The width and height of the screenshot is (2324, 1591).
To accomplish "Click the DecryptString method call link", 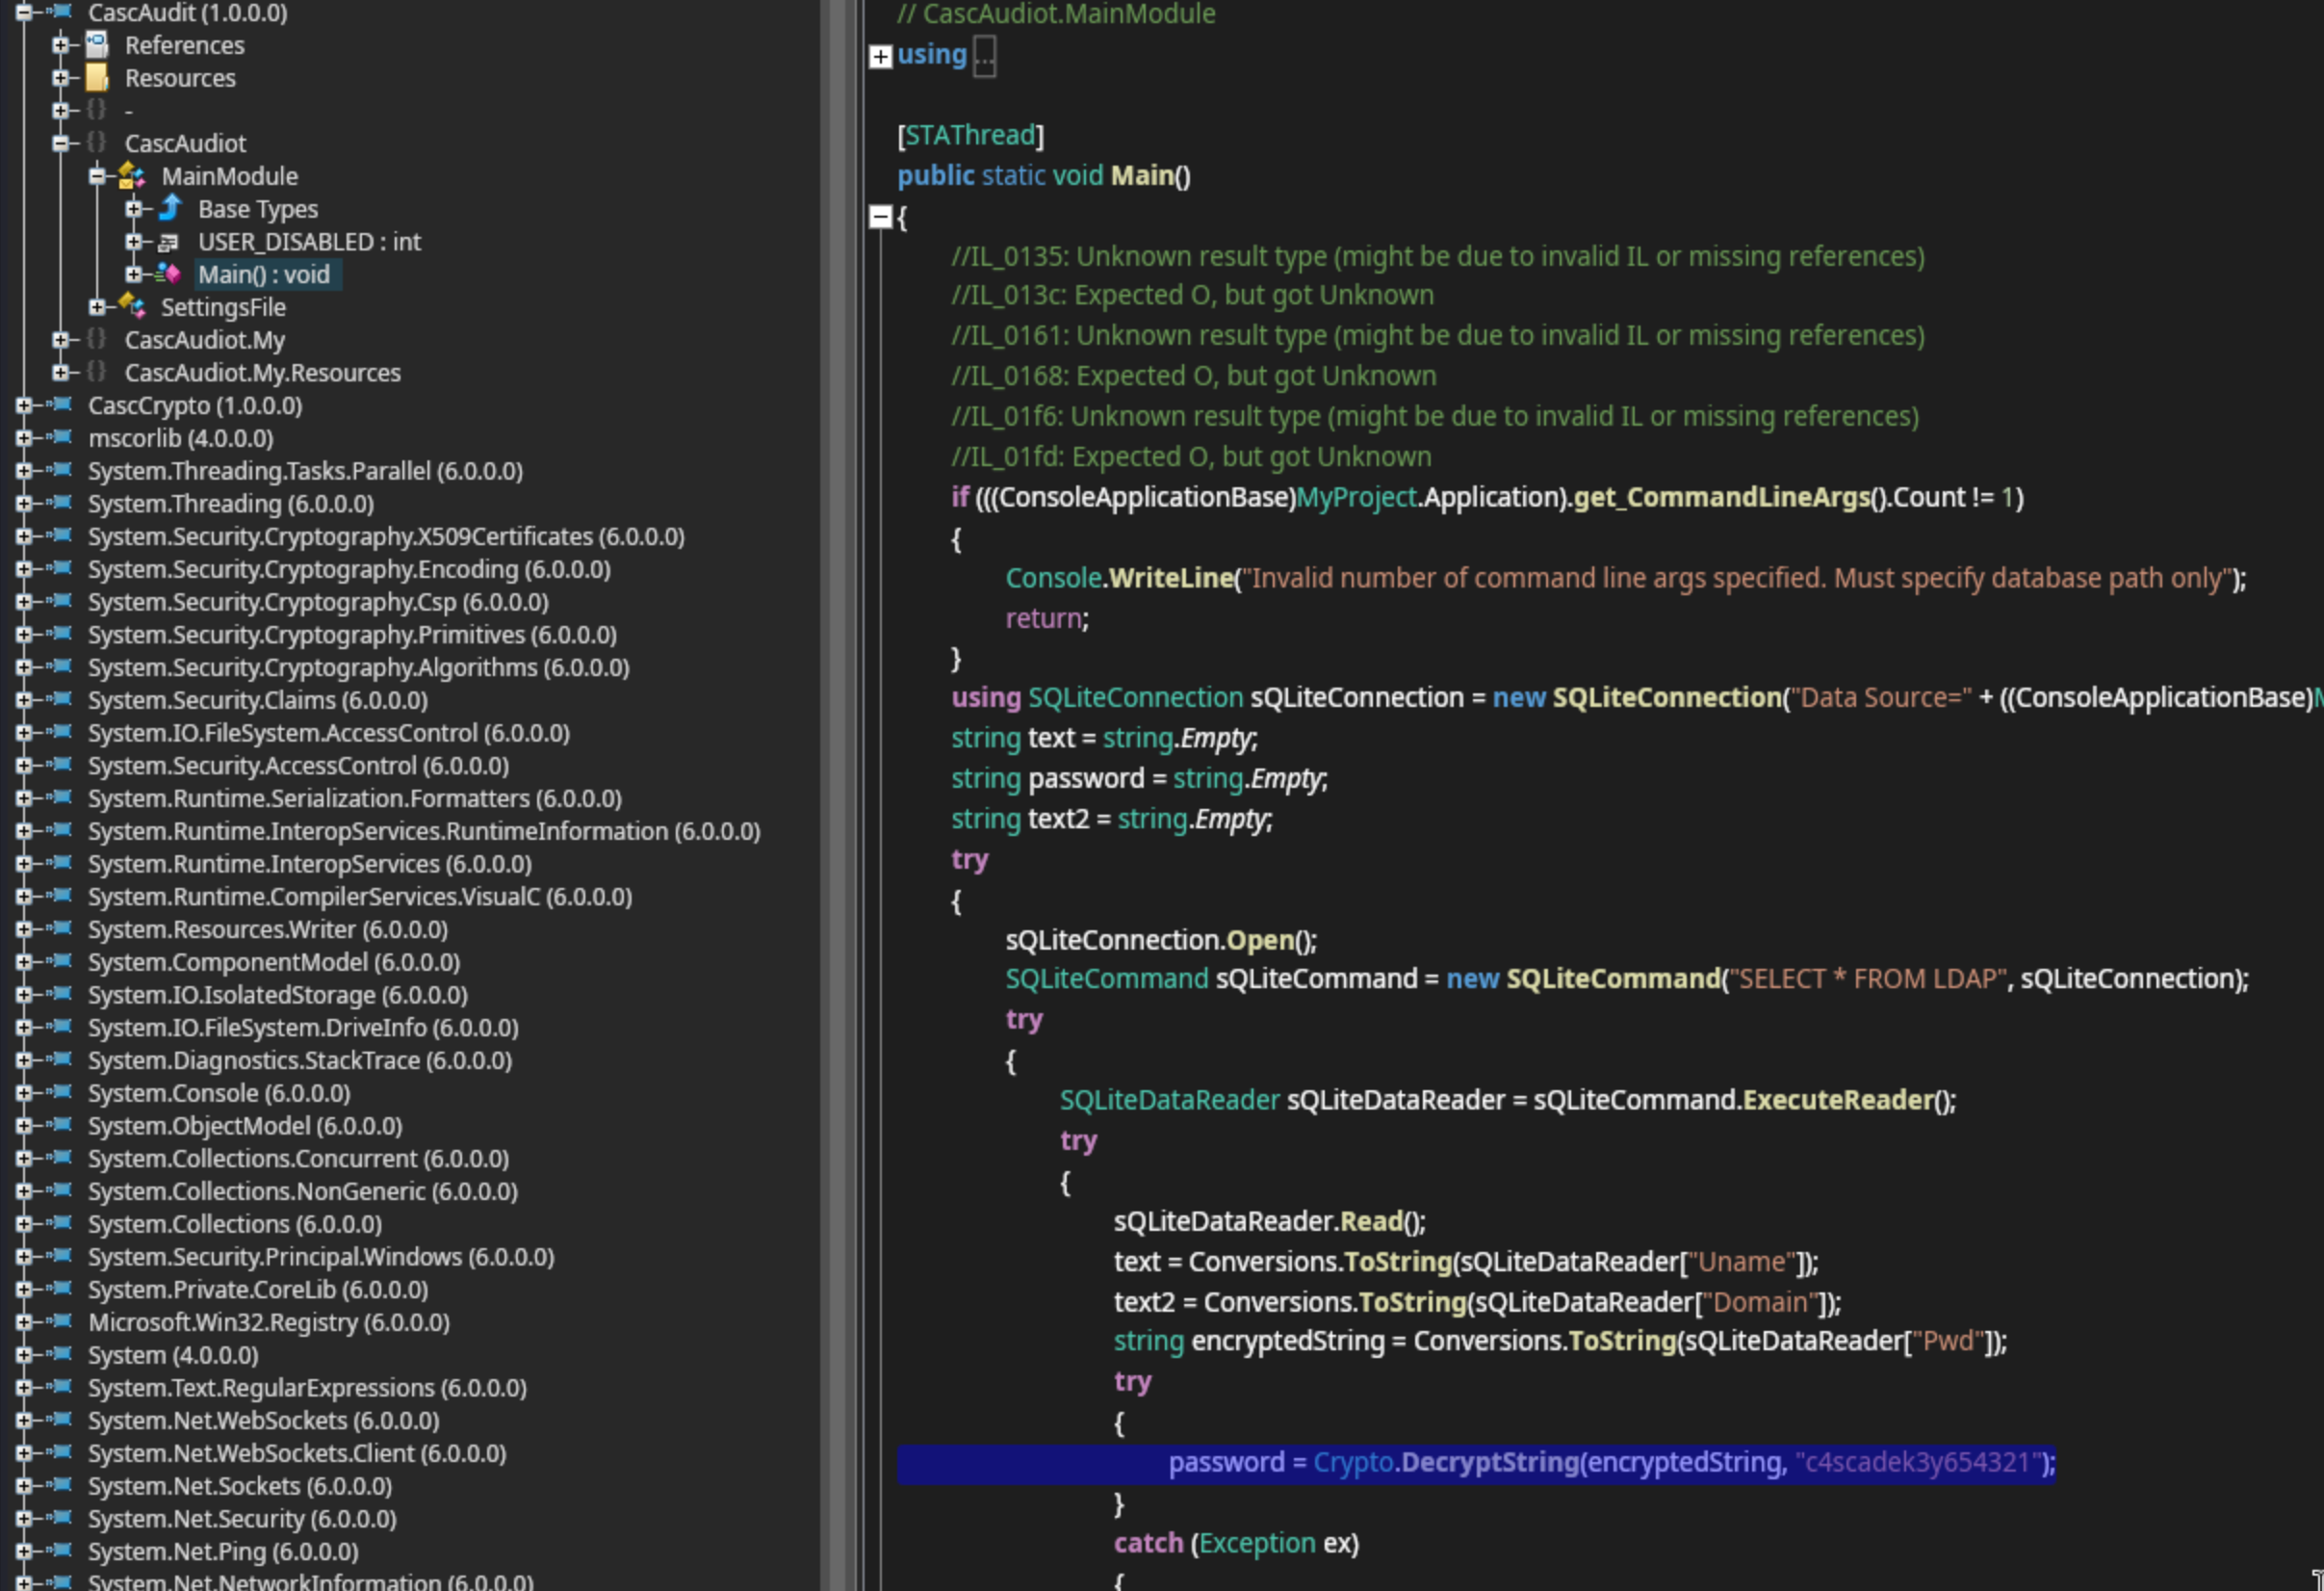I will pos(1489,1463).
